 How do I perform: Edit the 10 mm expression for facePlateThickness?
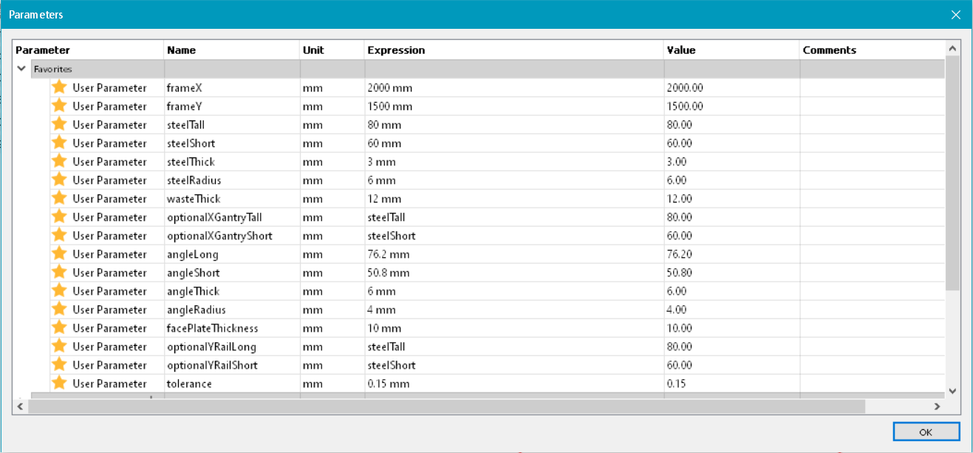coord(514,327)
